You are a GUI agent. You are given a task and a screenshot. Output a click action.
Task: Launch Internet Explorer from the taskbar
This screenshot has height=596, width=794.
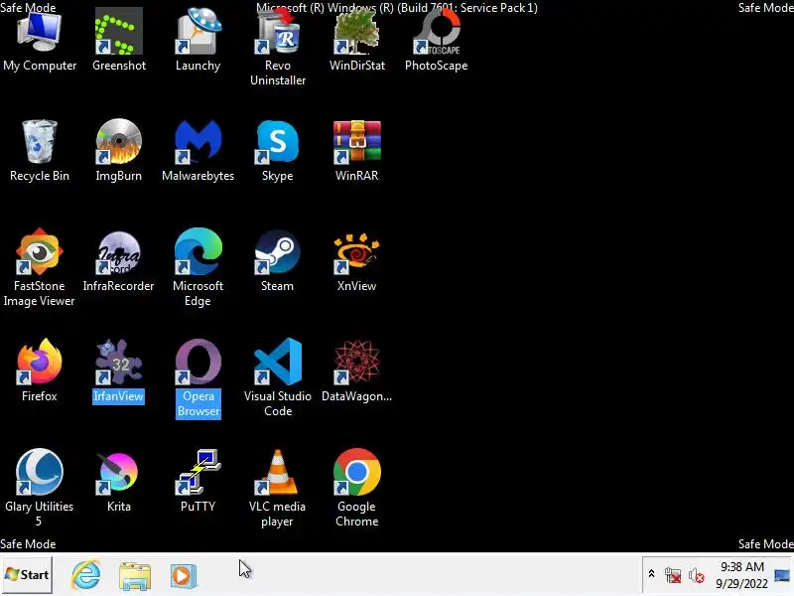click(x=86, y=575)
